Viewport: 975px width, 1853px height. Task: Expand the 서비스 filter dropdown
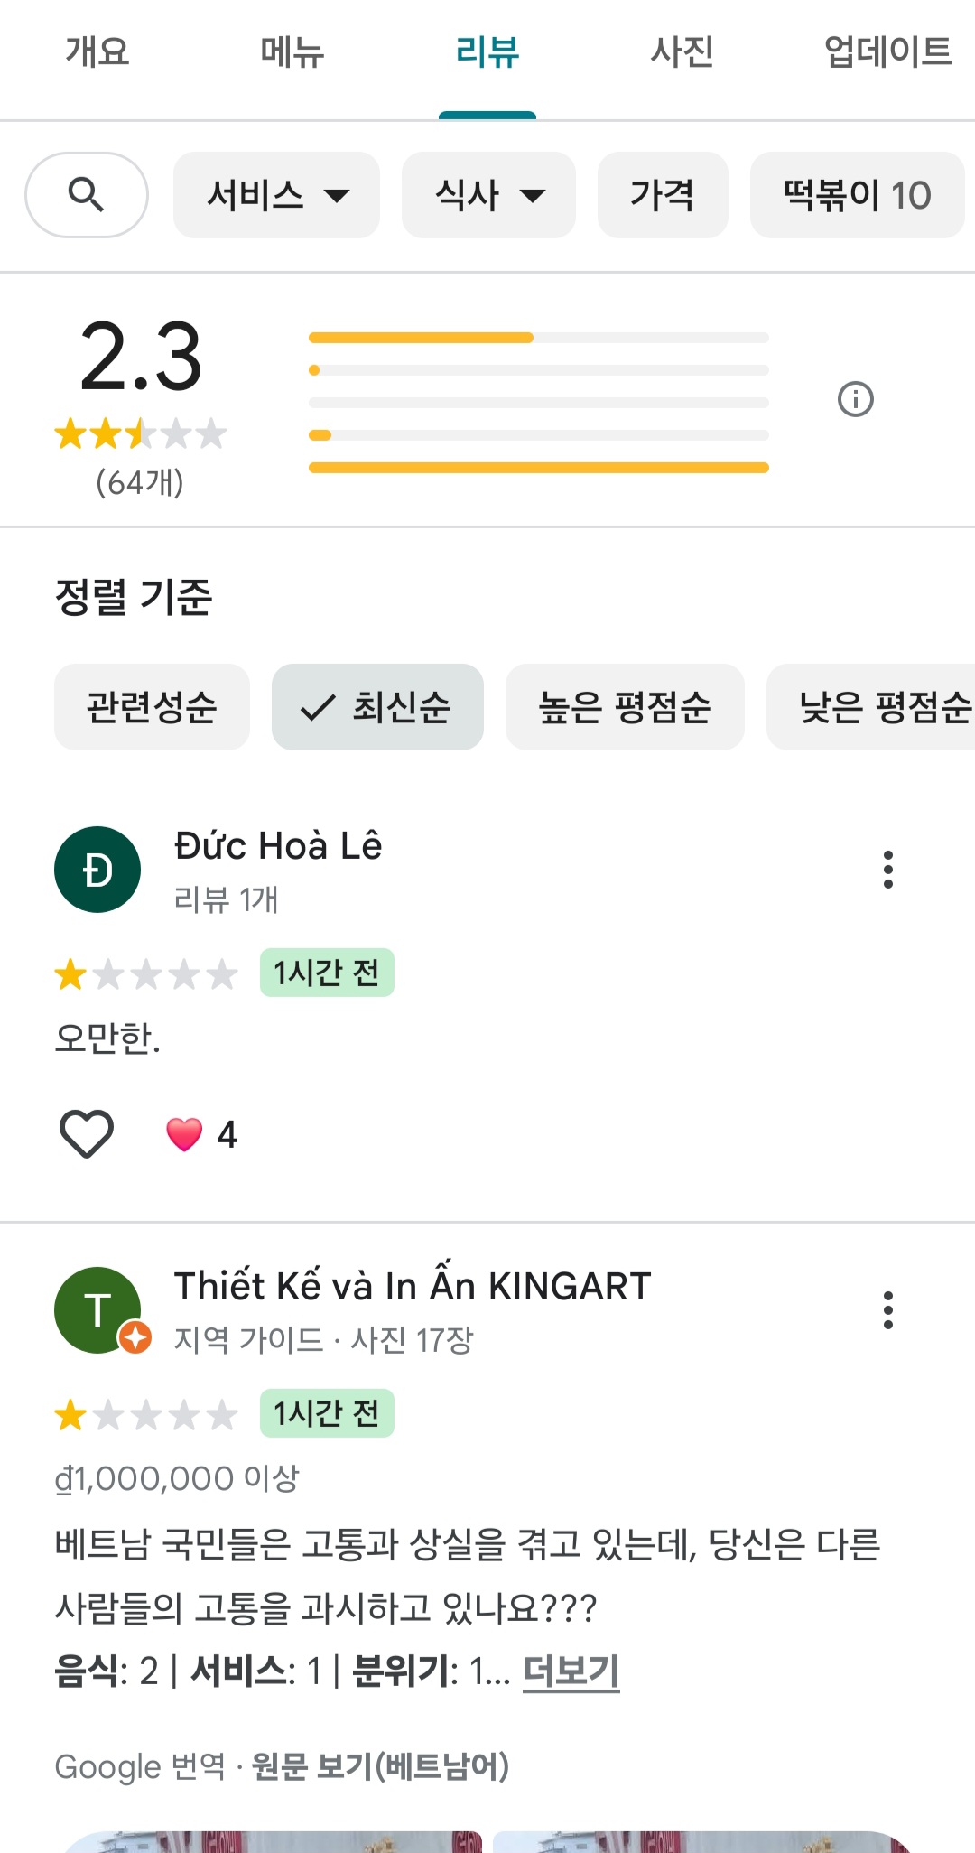click(x=276, y=195)
